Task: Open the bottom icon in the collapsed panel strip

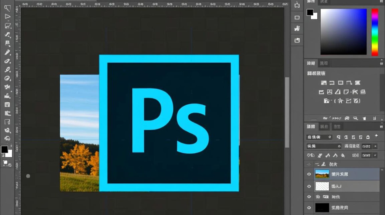Action: pos(297,40)
